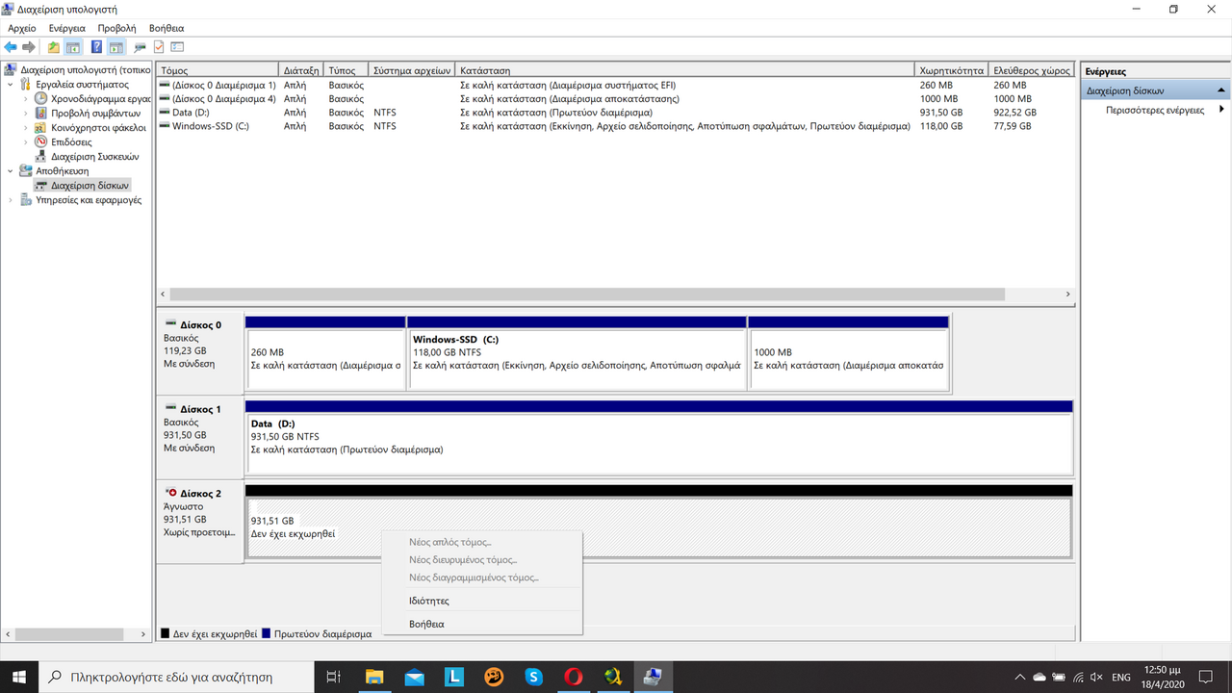Collapse the Εργαλεία συστήματος tree node
The image size is (1232, 693).
[12, 85]
